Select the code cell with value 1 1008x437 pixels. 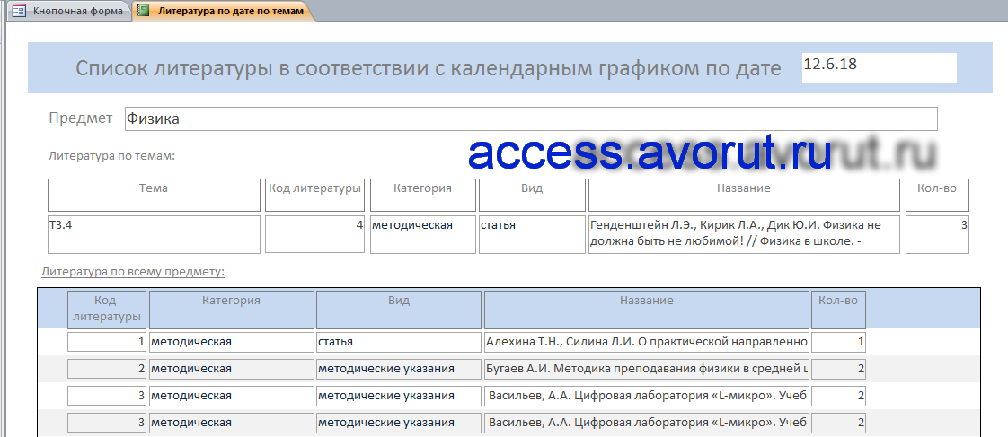point(107,342)
